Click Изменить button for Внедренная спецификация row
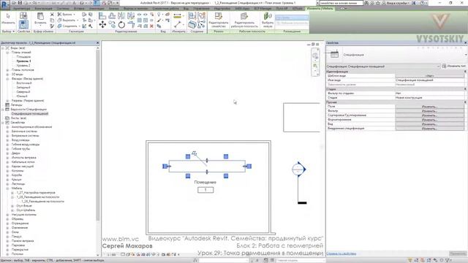 (429, 129)
